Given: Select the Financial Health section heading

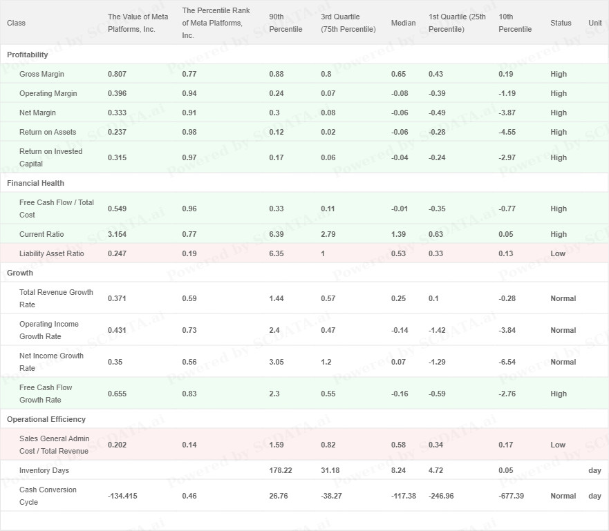Looking at the screenshot, I should point(35,183).
